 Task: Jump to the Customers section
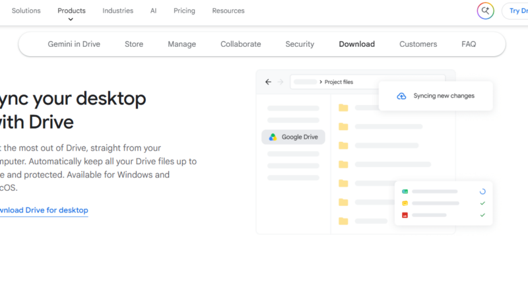coord(418,44)
